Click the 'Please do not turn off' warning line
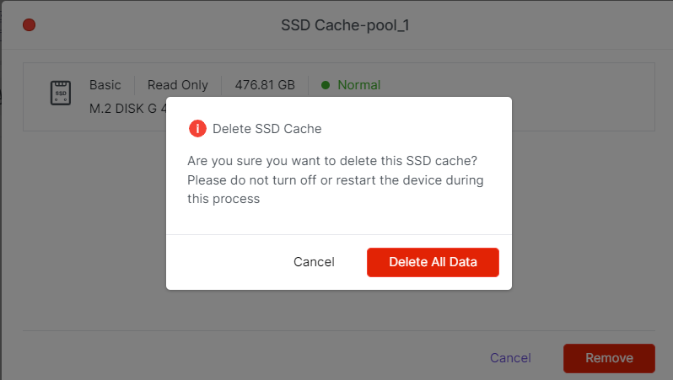Image resolution: width=673 pixels, height=380 pixels. pos(335,180)
